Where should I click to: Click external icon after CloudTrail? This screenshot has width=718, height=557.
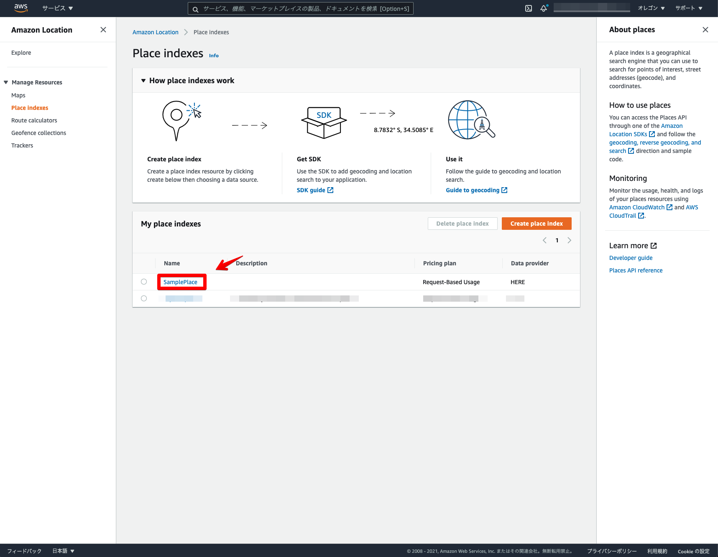[641, 216]
